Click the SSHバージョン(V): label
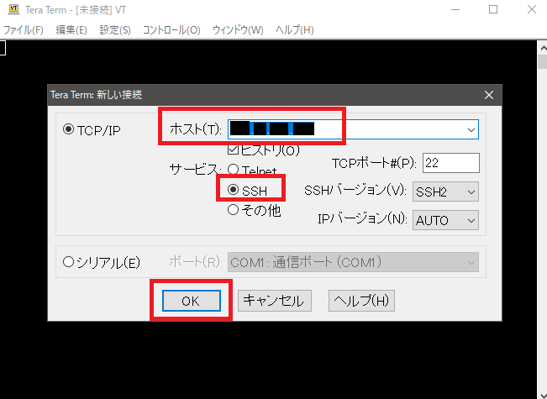 [x=355, y=191]
